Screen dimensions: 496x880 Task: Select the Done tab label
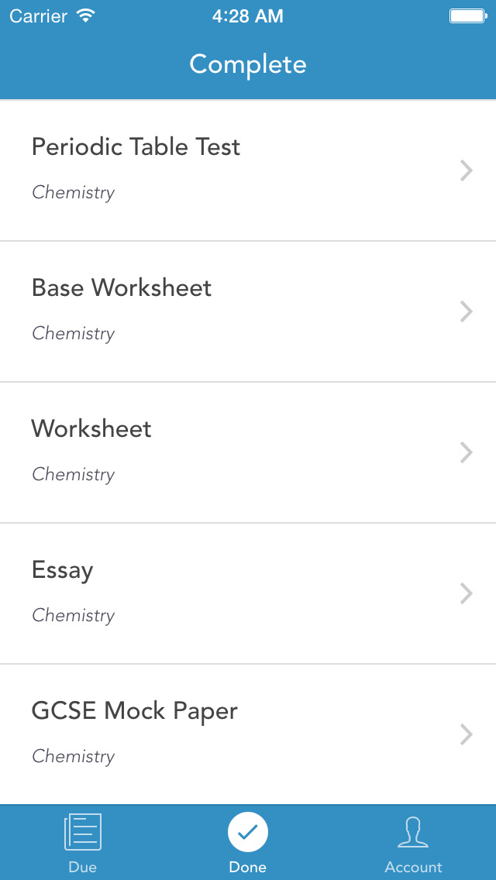[248, 867]
